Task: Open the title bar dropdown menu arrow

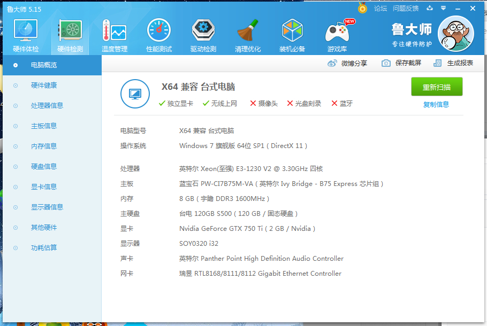Action: [444, 8]
